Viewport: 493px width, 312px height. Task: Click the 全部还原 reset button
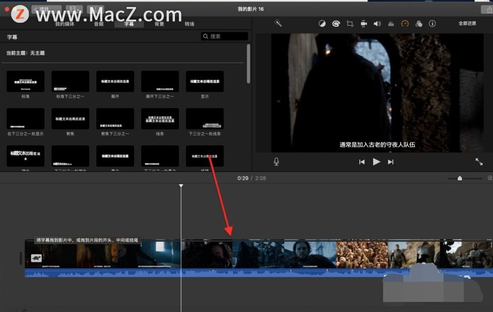467,23
